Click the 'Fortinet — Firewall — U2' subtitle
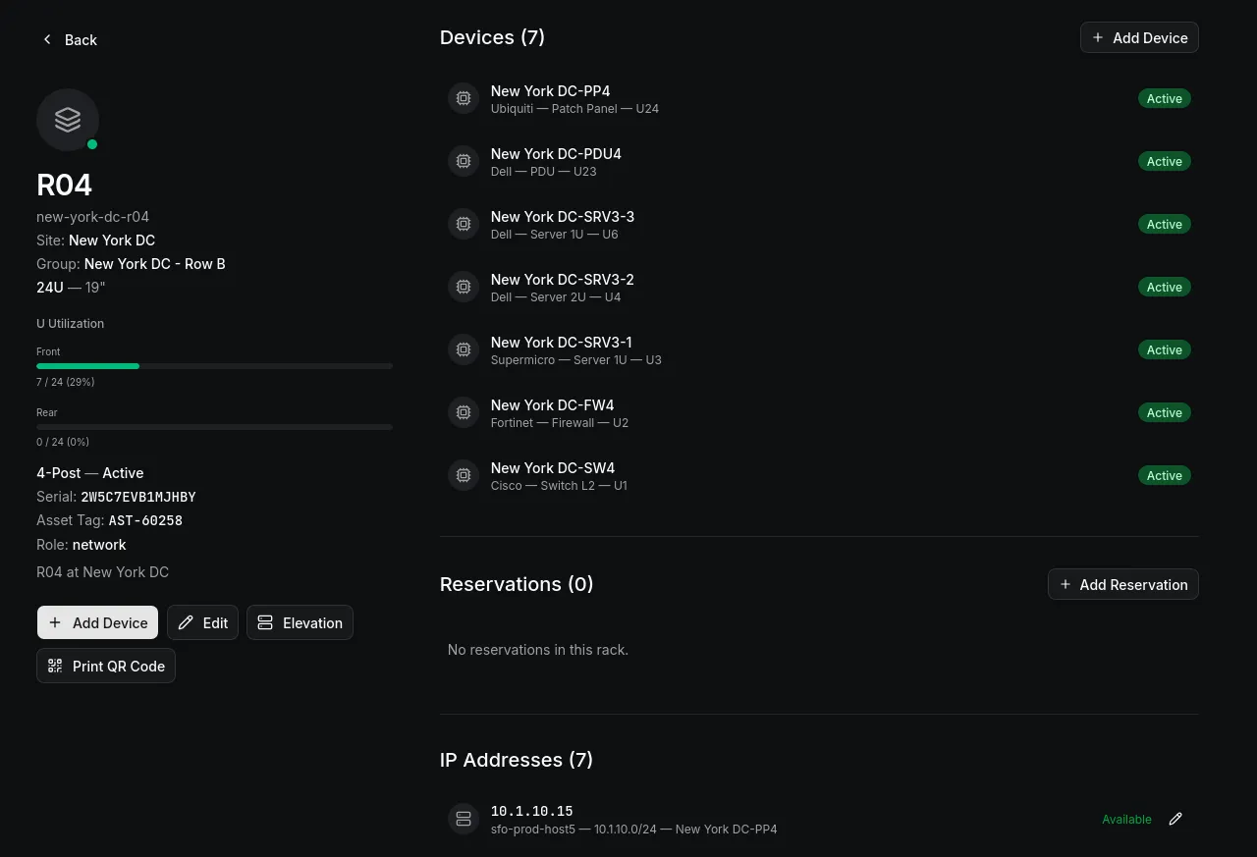Image resolution: width=1257 pixels, height=857 pixels. pos(560,423)
